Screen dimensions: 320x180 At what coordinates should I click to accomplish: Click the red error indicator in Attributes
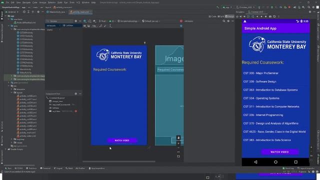coord(181,21)
